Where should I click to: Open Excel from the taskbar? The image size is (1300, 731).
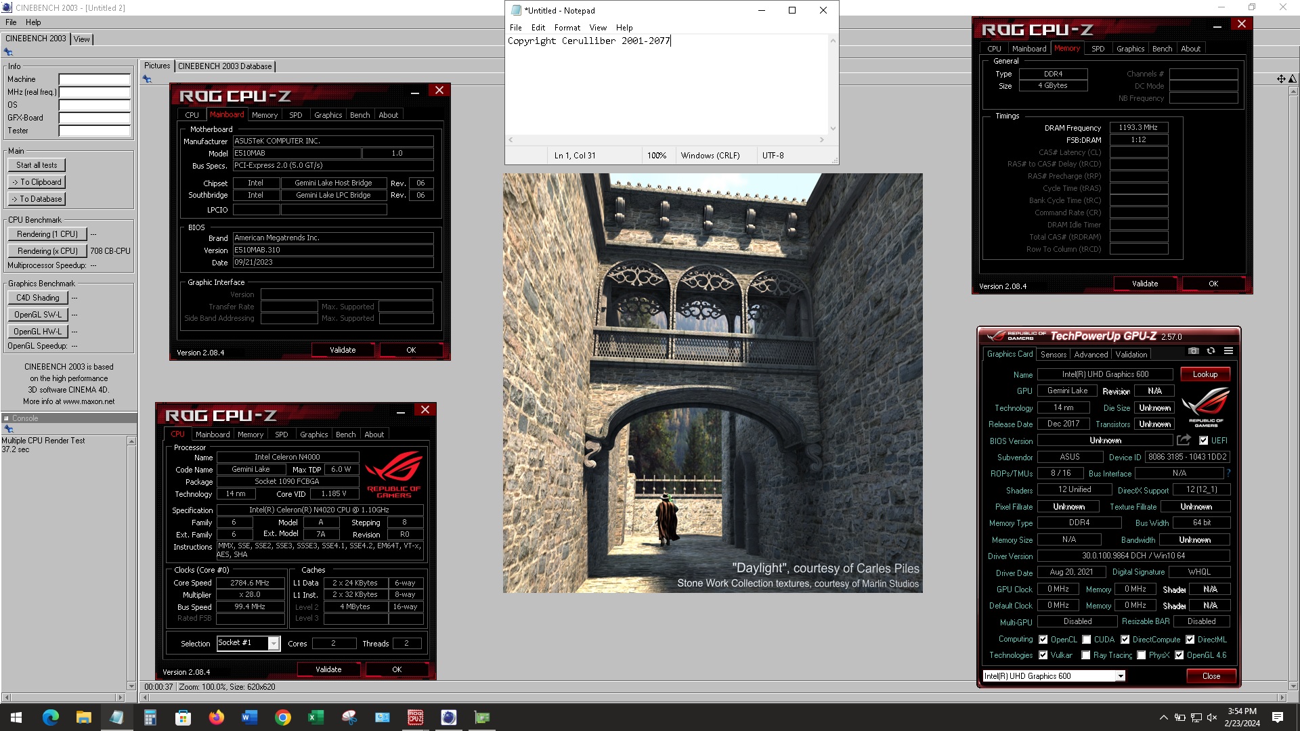(x=316, y=717)
